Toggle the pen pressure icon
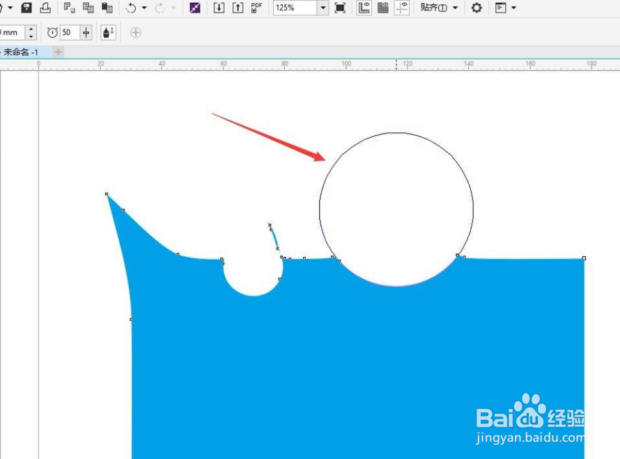This screenshot has width=620, height=459. coord(109,33)
